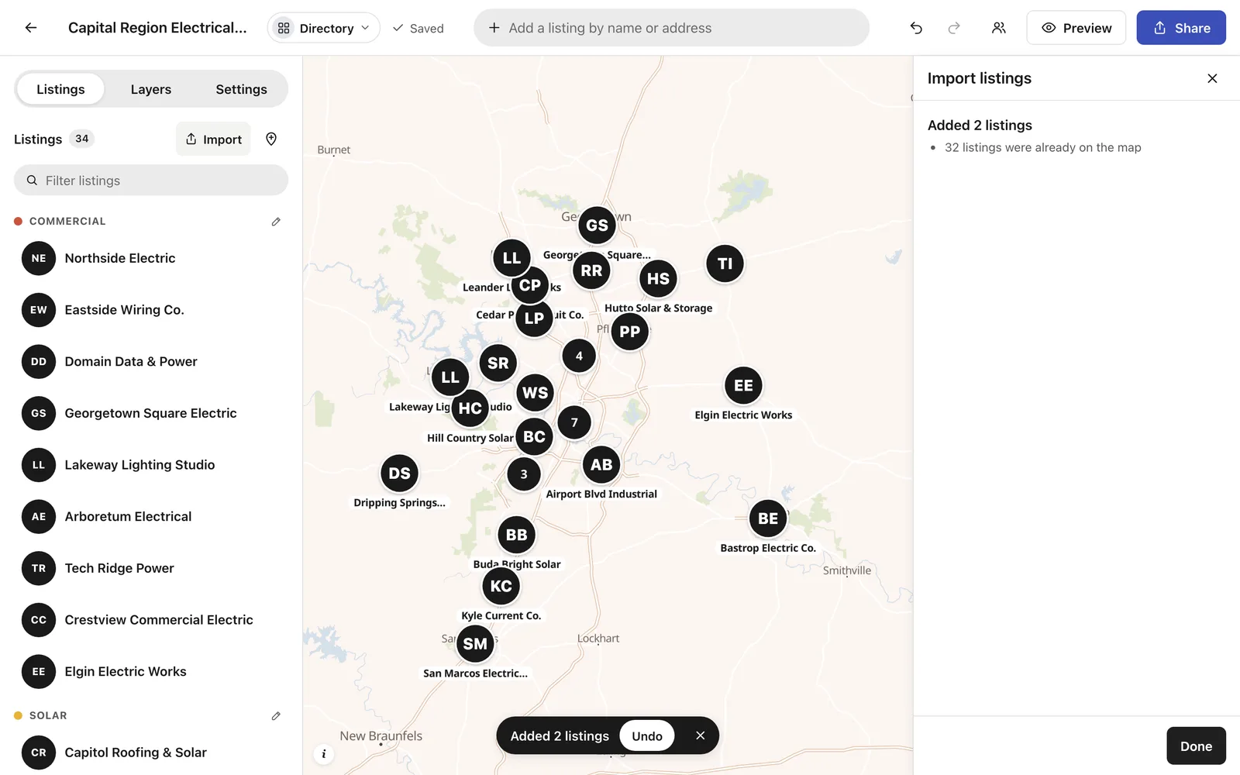Click the HS Hutto Solar marker
The width and height of the screenshot is (1240, 775).
point(658,278)
